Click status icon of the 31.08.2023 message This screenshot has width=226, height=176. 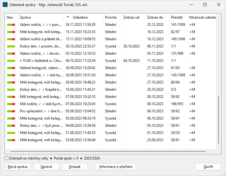click(x=11, y=133)
